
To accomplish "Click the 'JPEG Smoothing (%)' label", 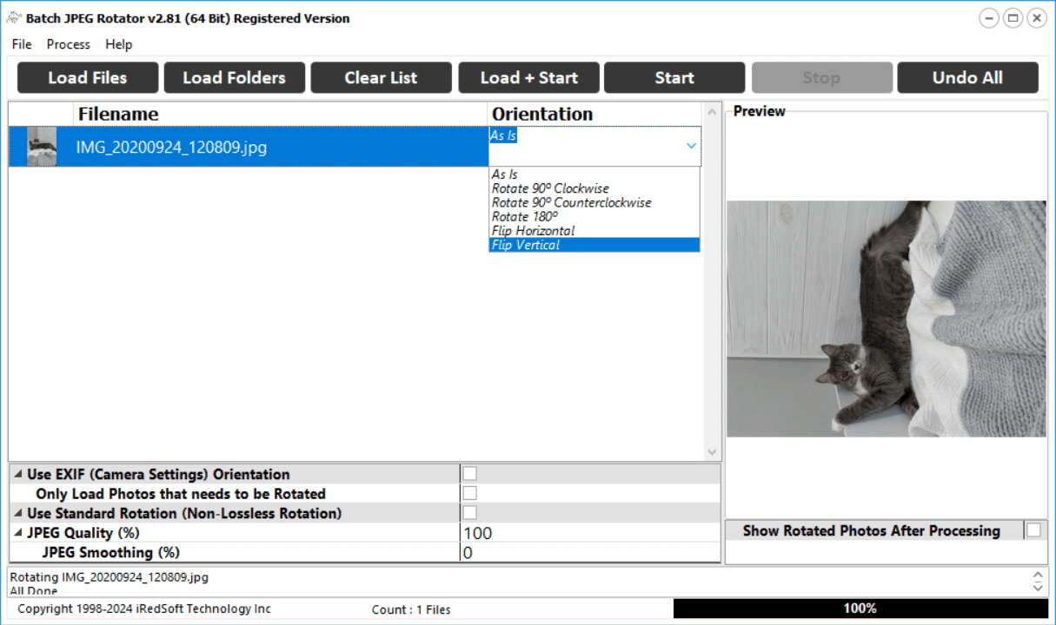I will (111, 552).
